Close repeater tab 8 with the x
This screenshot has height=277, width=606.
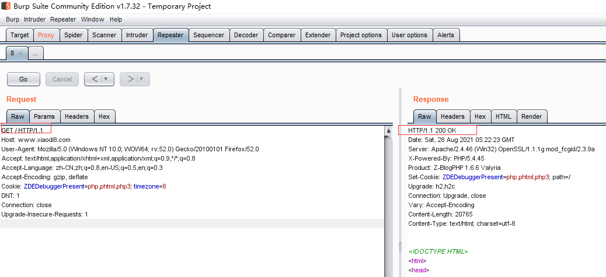coord(20,53)
